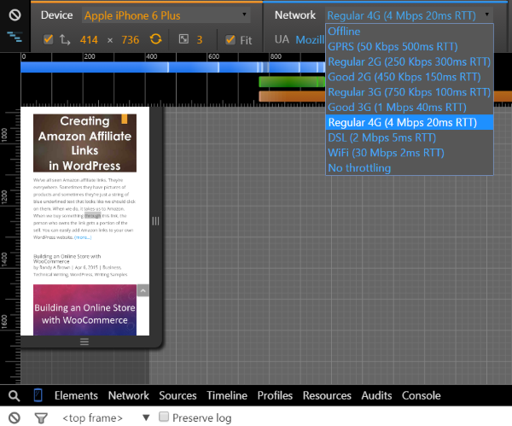Choose Regular 2G (250 Kbps 300ms RTT)
Viewport: 512px width, 426px height.
click(410, 61)
